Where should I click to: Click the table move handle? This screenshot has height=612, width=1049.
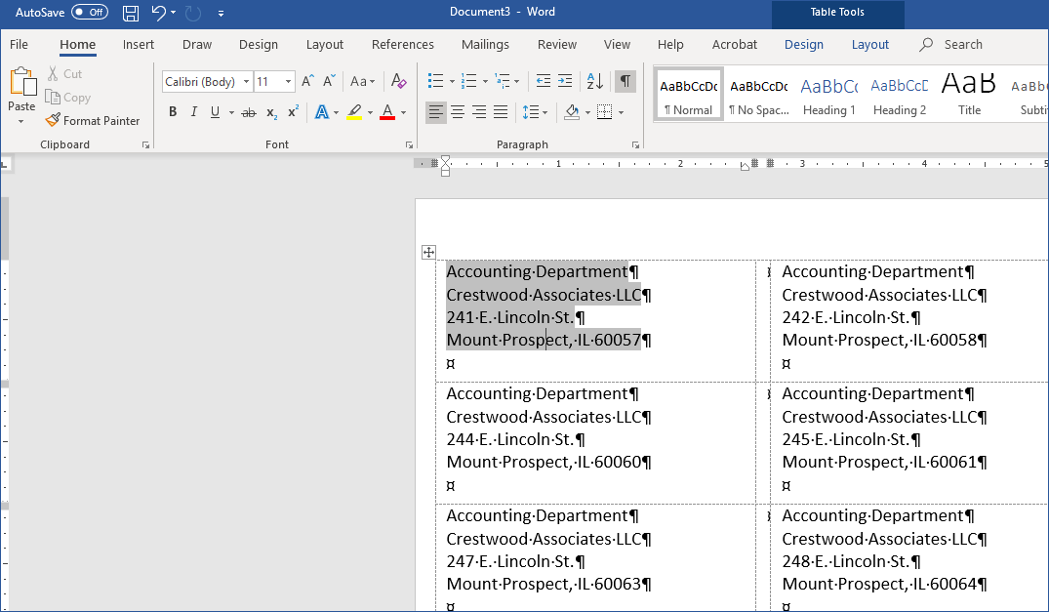coord(428,252)
